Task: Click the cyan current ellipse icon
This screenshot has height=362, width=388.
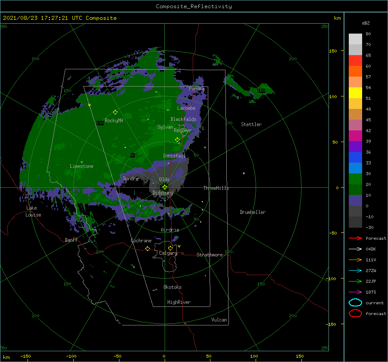Action: click(355, 303)
